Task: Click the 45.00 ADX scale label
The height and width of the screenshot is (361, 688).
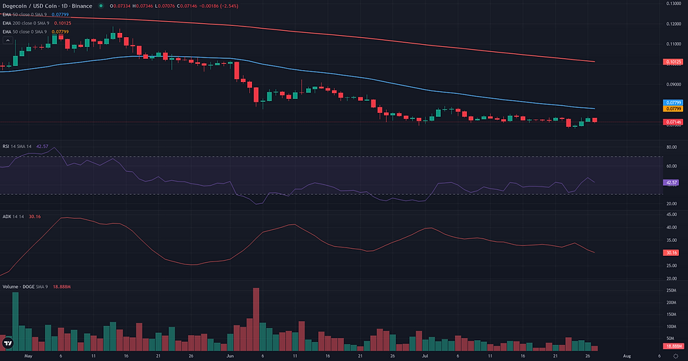Action: (671, 214)
